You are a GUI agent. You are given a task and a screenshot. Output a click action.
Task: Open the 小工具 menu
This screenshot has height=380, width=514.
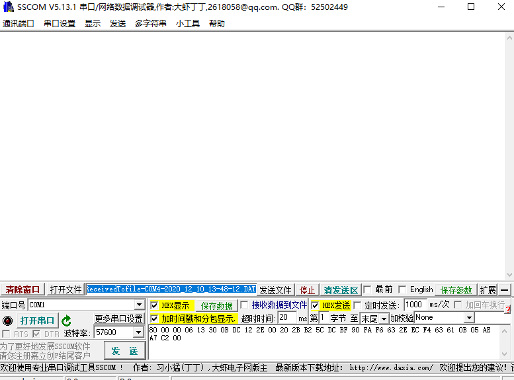pyautogui.click(x=187, y=24)
